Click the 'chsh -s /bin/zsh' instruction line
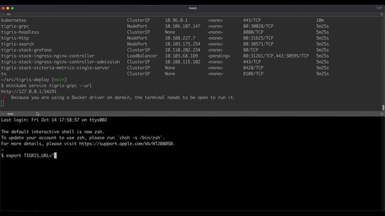The width and height of the screenshot is (385, 216). click(x=83, y=137)
